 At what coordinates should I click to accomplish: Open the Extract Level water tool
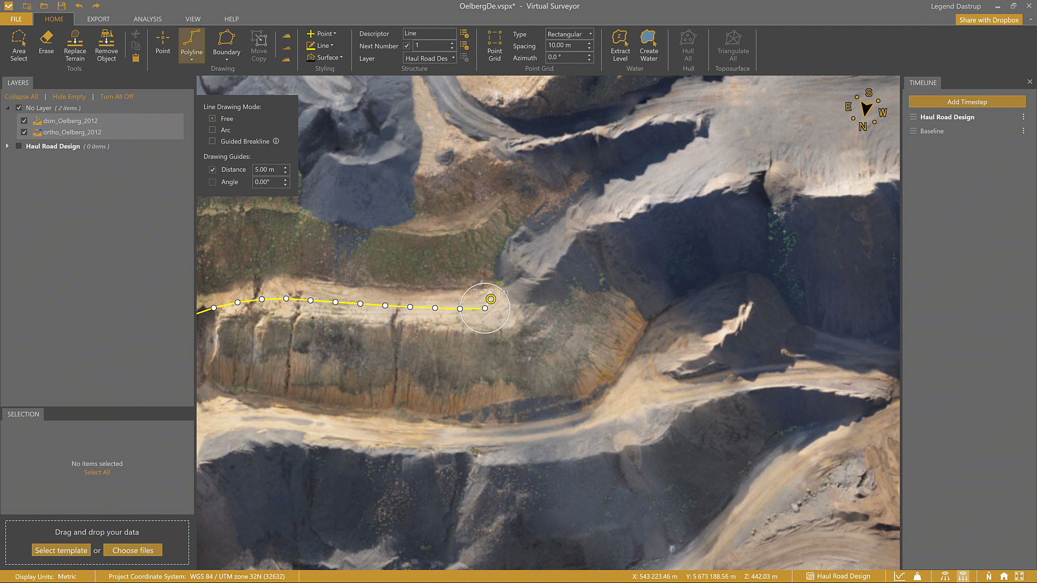620,45
